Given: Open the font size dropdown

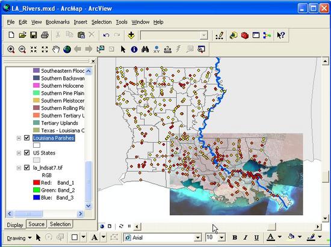Looking at the screenshot, I should [x=221, y=238].
